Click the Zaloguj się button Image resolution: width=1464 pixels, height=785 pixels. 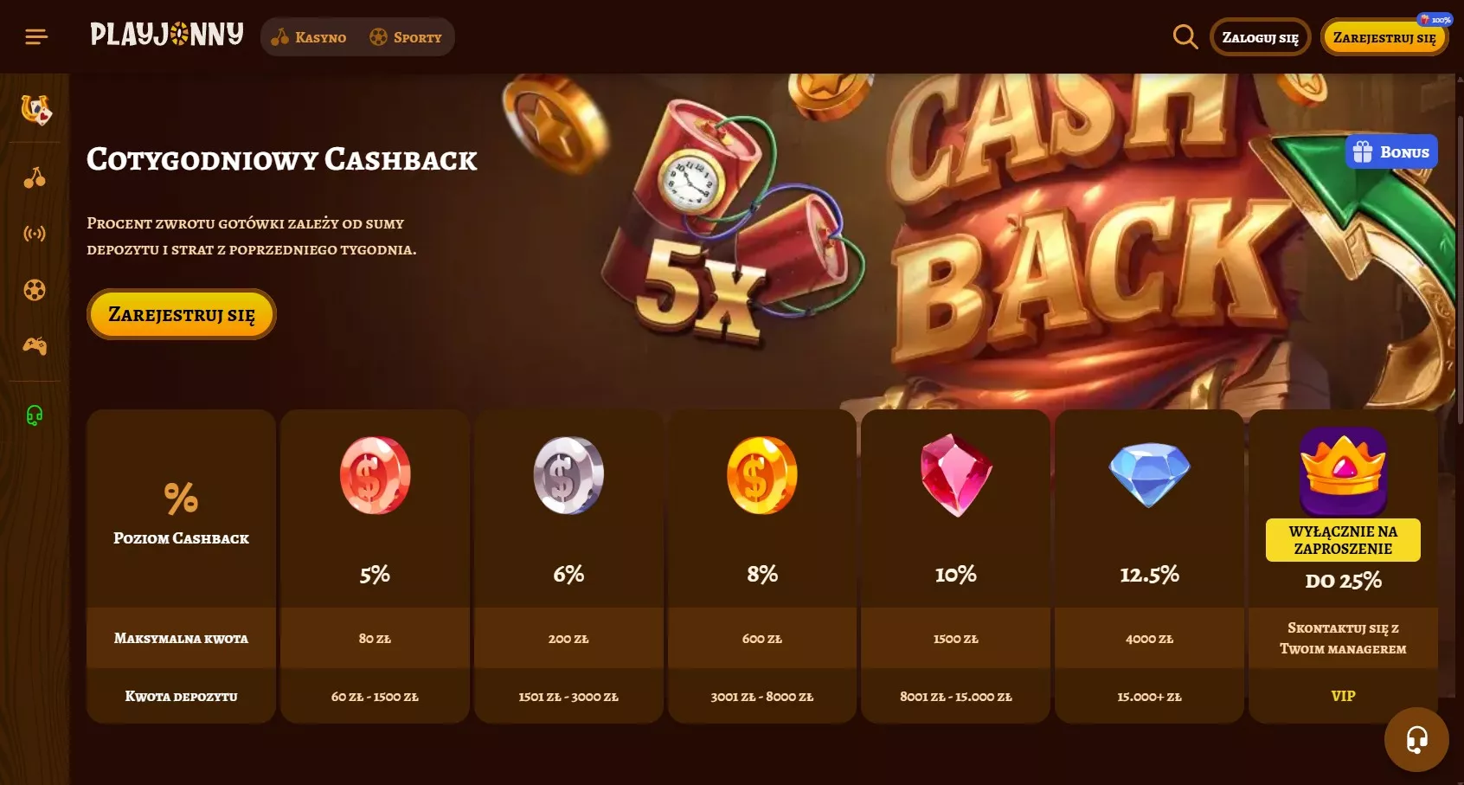[1260, 37]
